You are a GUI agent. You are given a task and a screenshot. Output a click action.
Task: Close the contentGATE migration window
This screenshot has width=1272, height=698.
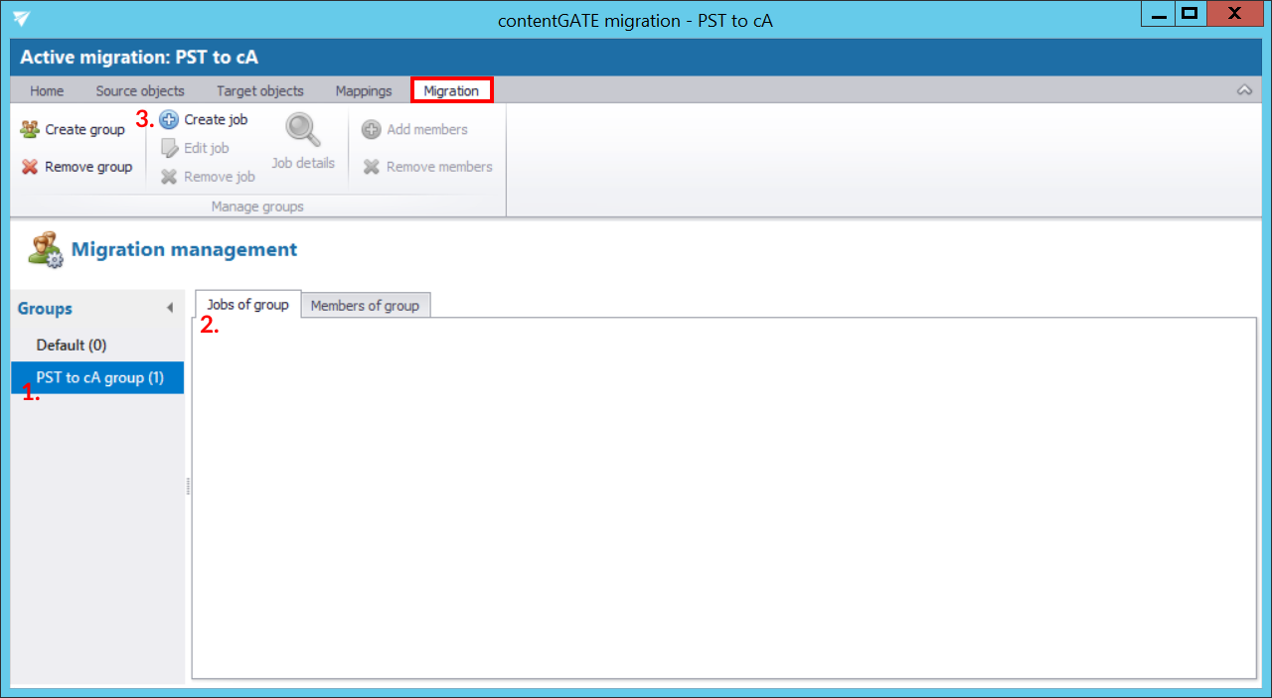1235,15
